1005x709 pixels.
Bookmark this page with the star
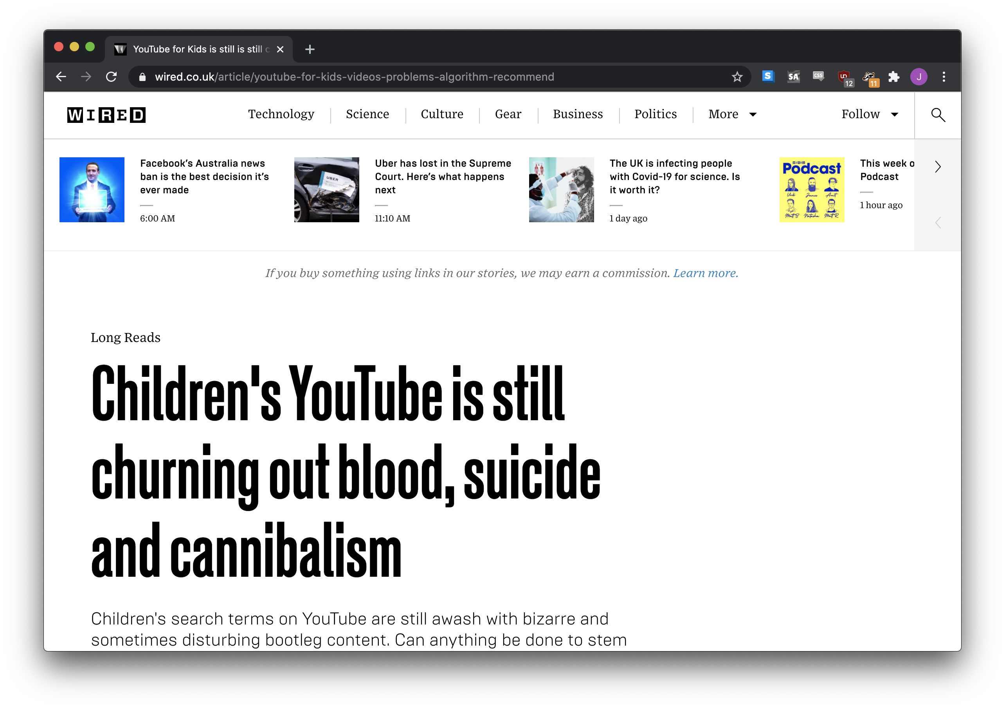(737, 77)
